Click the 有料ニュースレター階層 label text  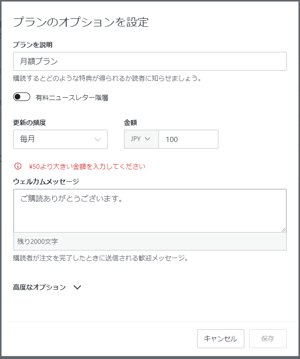click(72, 98)
